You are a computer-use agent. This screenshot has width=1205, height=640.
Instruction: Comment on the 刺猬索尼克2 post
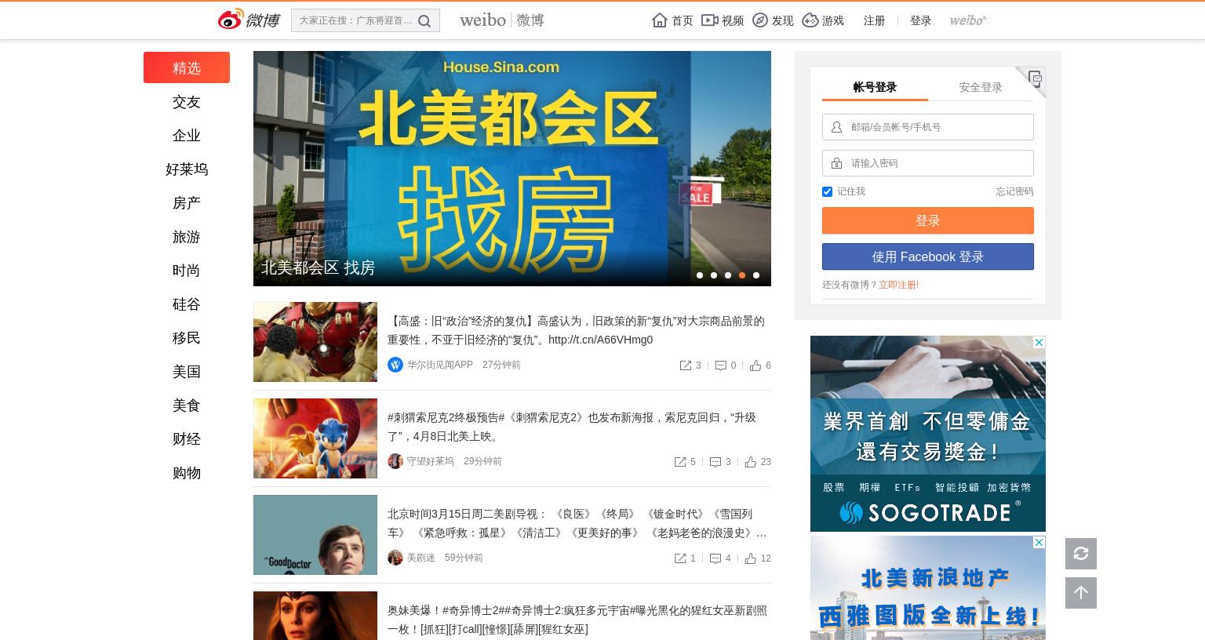tap(715, 462)
